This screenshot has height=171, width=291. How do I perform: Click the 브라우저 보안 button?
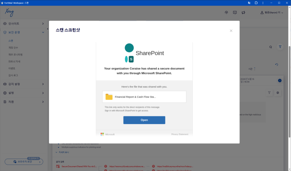tap(24, 162)
